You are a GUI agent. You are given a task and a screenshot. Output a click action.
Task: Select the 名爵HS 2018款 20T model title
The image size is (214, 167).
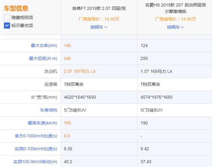[x=176, y=8]
